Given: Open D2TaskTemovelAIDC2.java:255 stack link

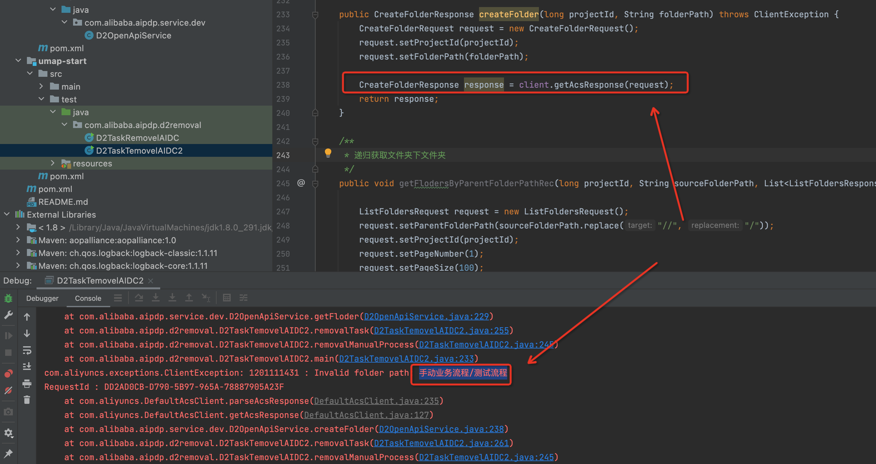Looking at the screenshot, I should click(x=441, y=331).
